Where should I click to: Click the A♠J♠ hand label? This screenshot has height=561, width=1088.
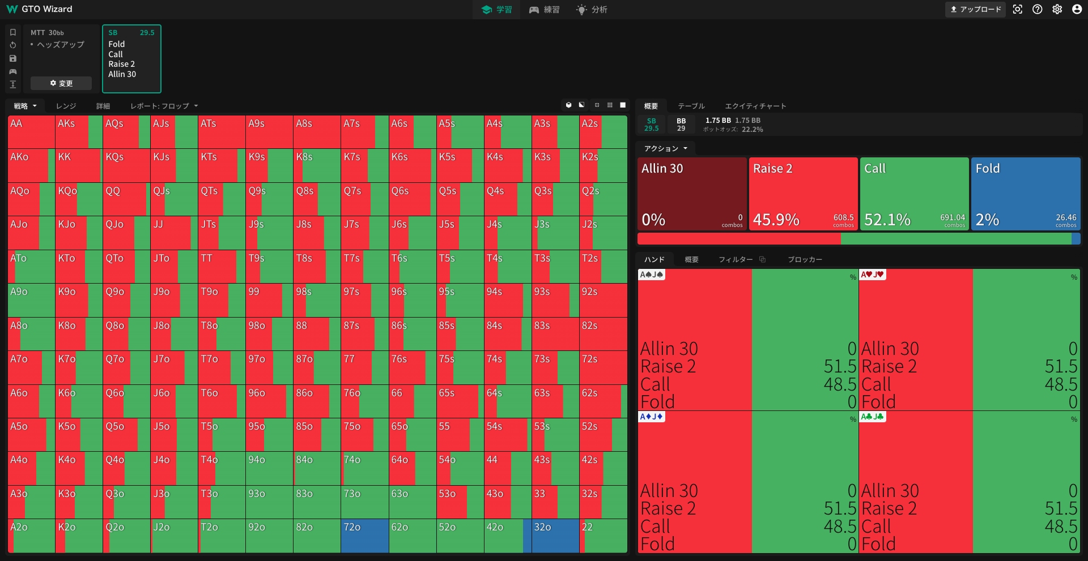coord(651,275)
